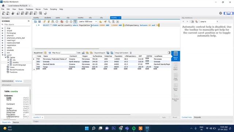Open the Session info tab

pos(16,122)
